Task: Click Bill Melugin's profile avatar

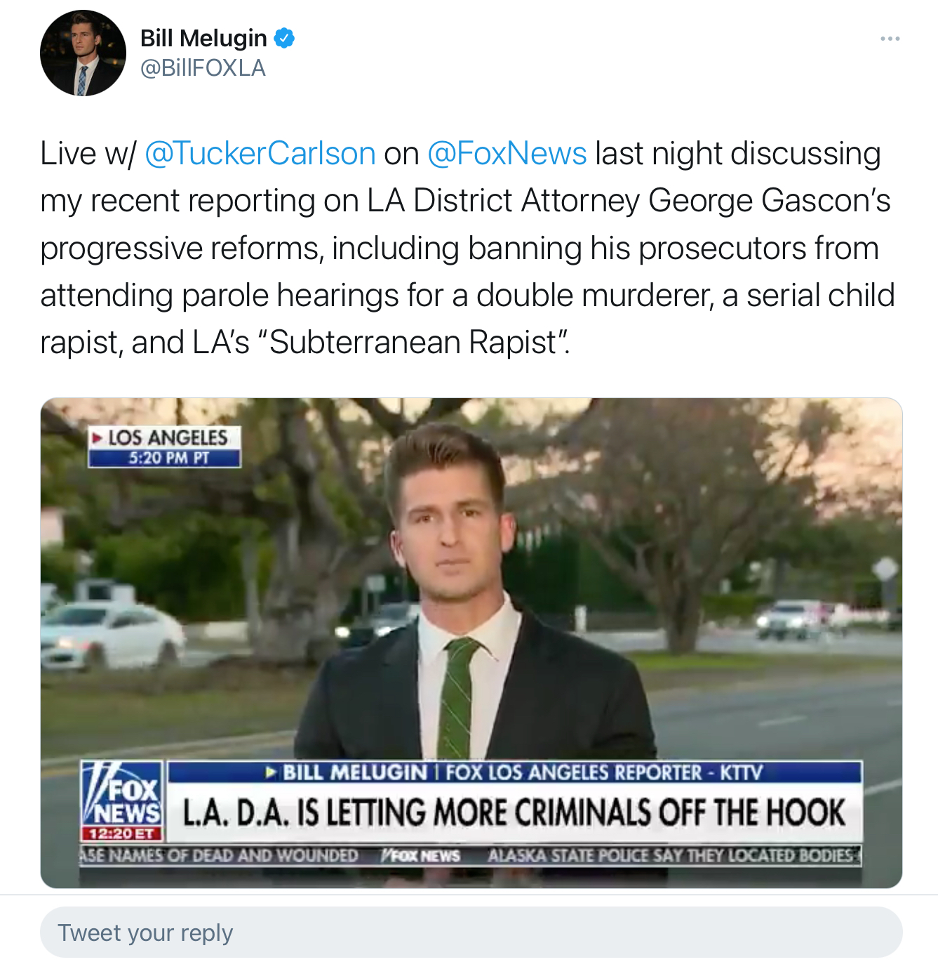Action: tap(83, 53)
